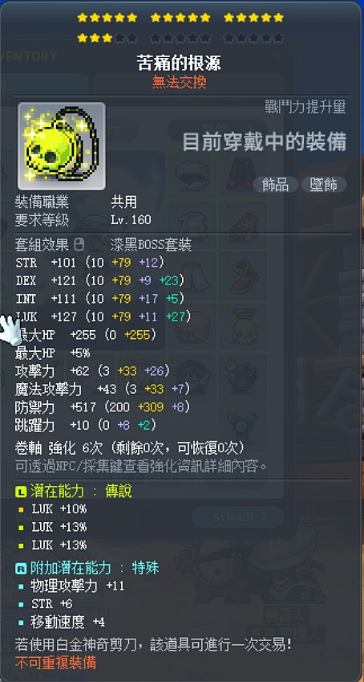Click the yellow L potential grade icon
Screen dimensions: 364x682
[x=21, y=492]
